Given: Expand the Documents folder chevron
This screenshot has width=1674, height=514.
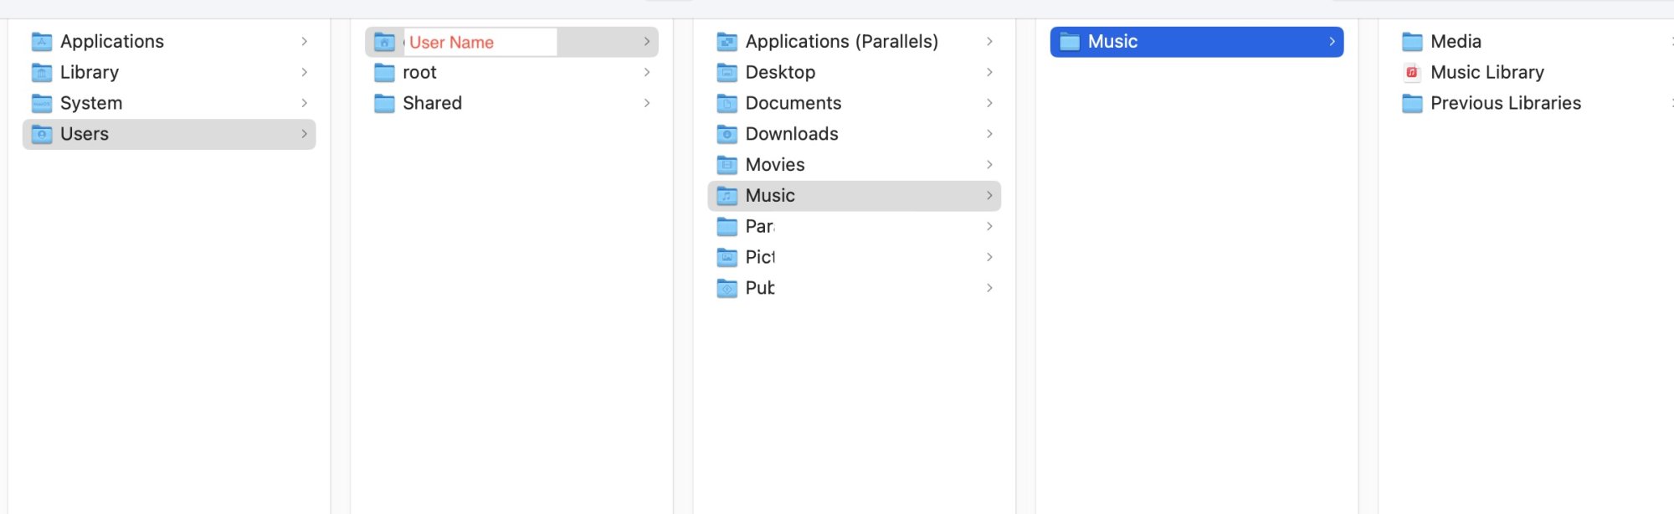Looking at the screenshot, I should pyautogui.click(x=989, y=104).
